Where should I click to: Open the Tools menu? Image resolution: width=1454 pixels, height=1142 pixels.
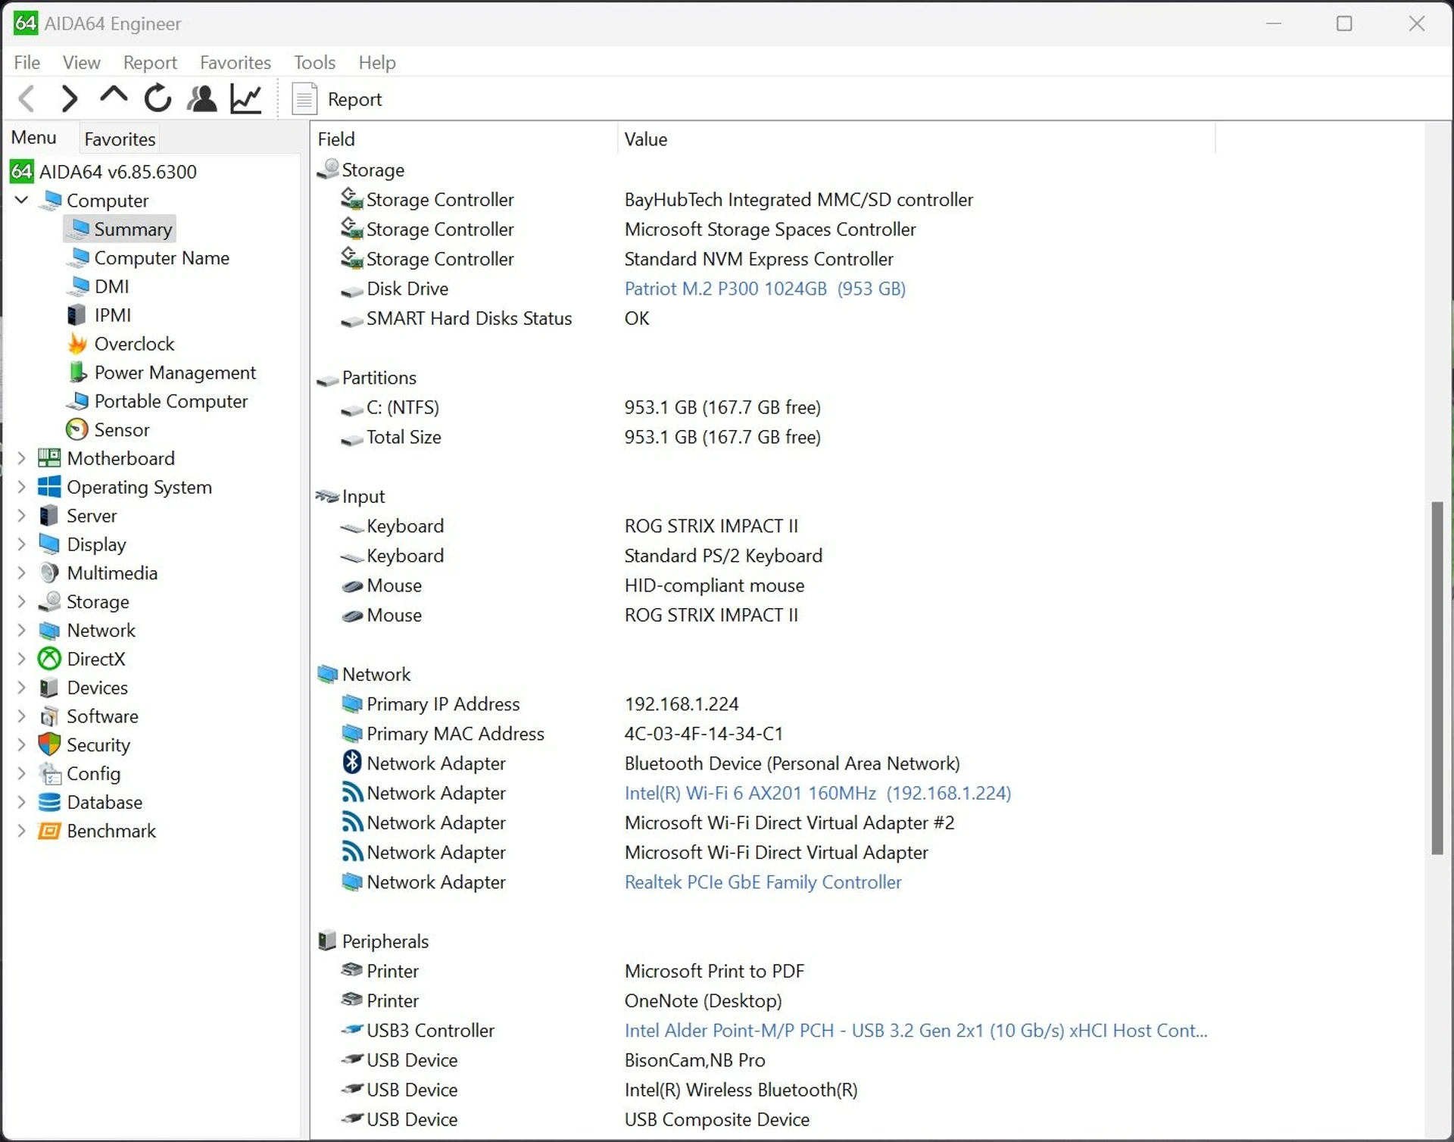pos(314,62)
